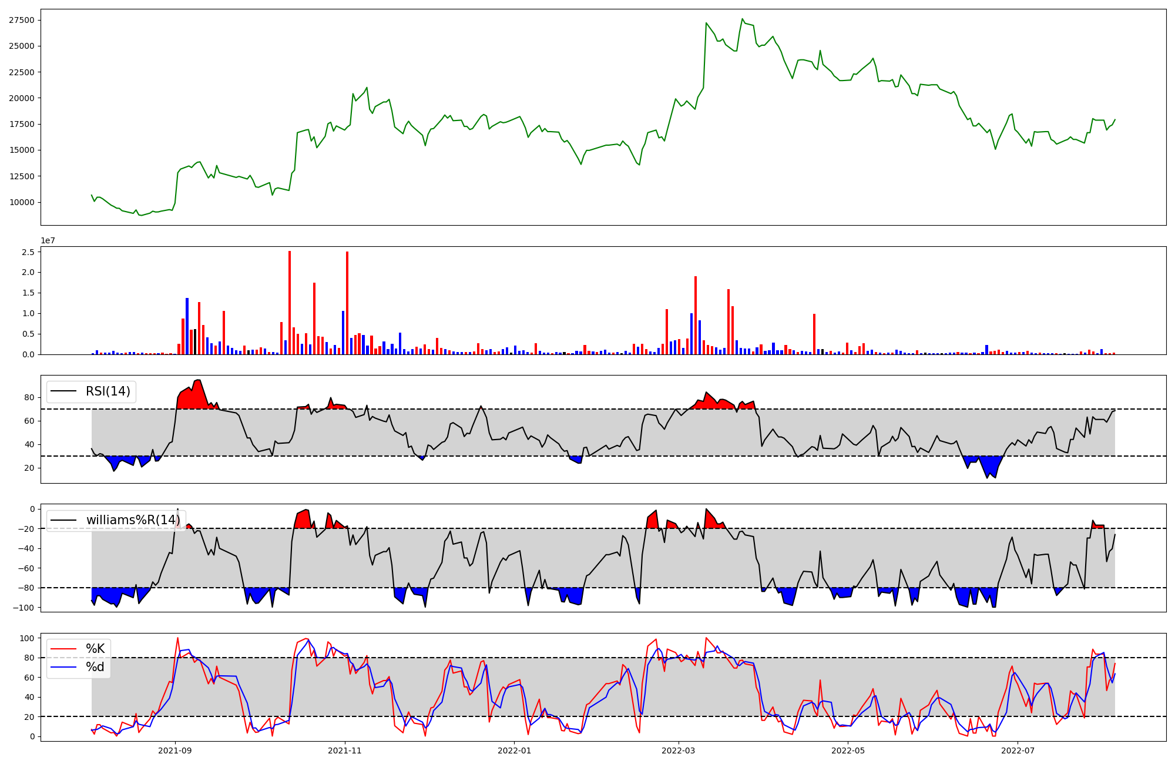Click the 1e7 volume scale label
The image size is (1175, 764).
[48, 240]
